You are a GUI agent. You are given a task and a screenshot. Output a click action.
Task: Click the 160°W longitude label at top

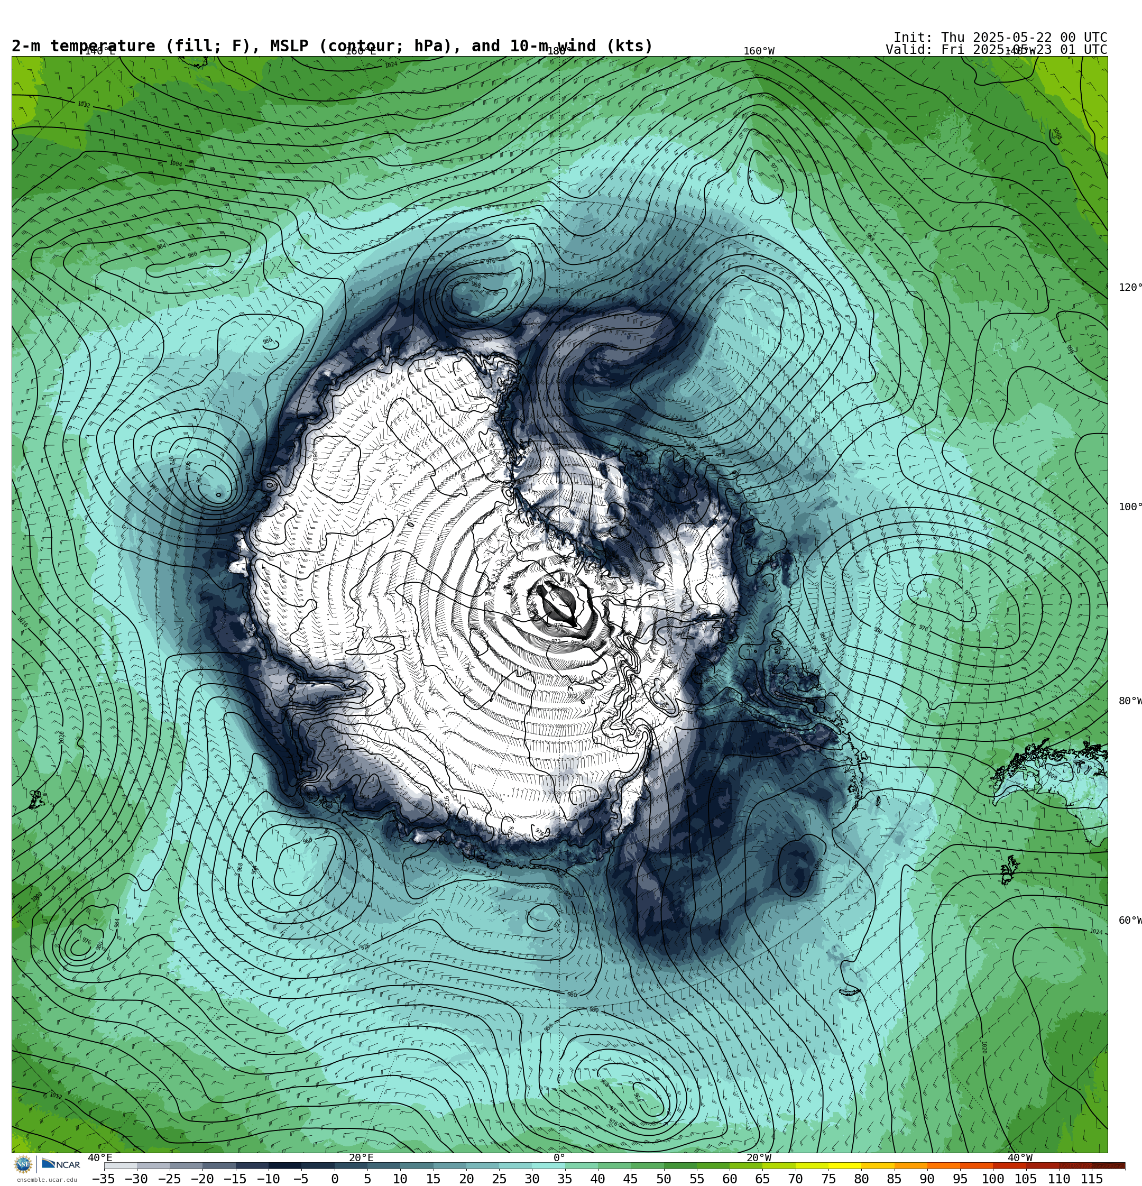759,51
